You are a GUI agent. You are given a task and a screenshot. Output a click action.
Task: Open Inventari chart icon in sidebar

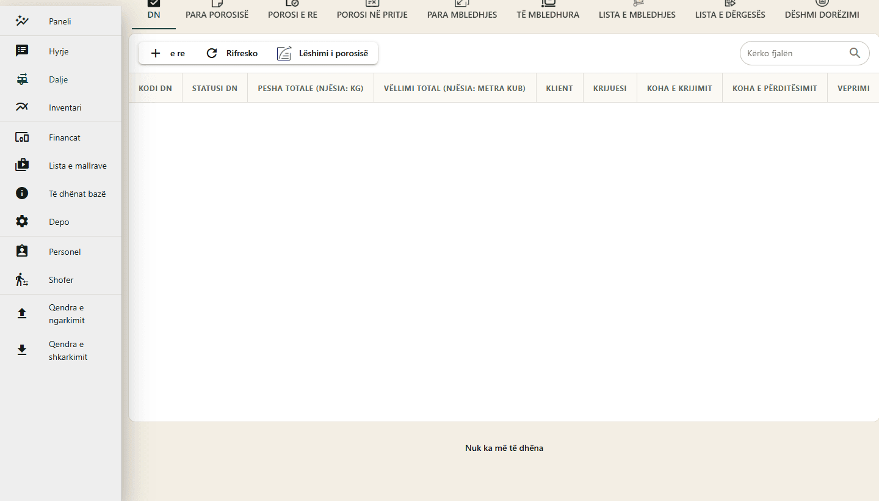(x=22, y=108)
